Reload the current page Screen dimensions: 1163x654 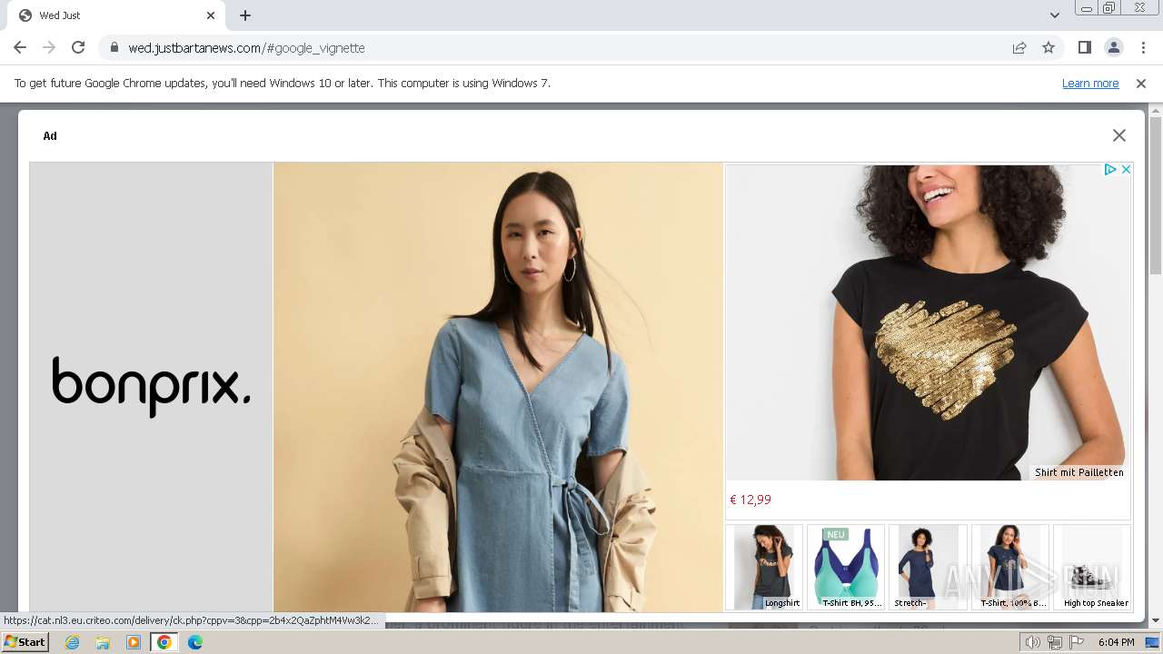click(78, 47)
